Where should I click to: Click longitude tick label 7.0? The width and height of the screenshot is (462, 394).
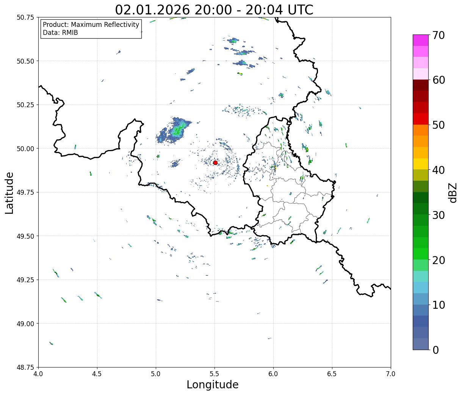click(x=391, y=374)
